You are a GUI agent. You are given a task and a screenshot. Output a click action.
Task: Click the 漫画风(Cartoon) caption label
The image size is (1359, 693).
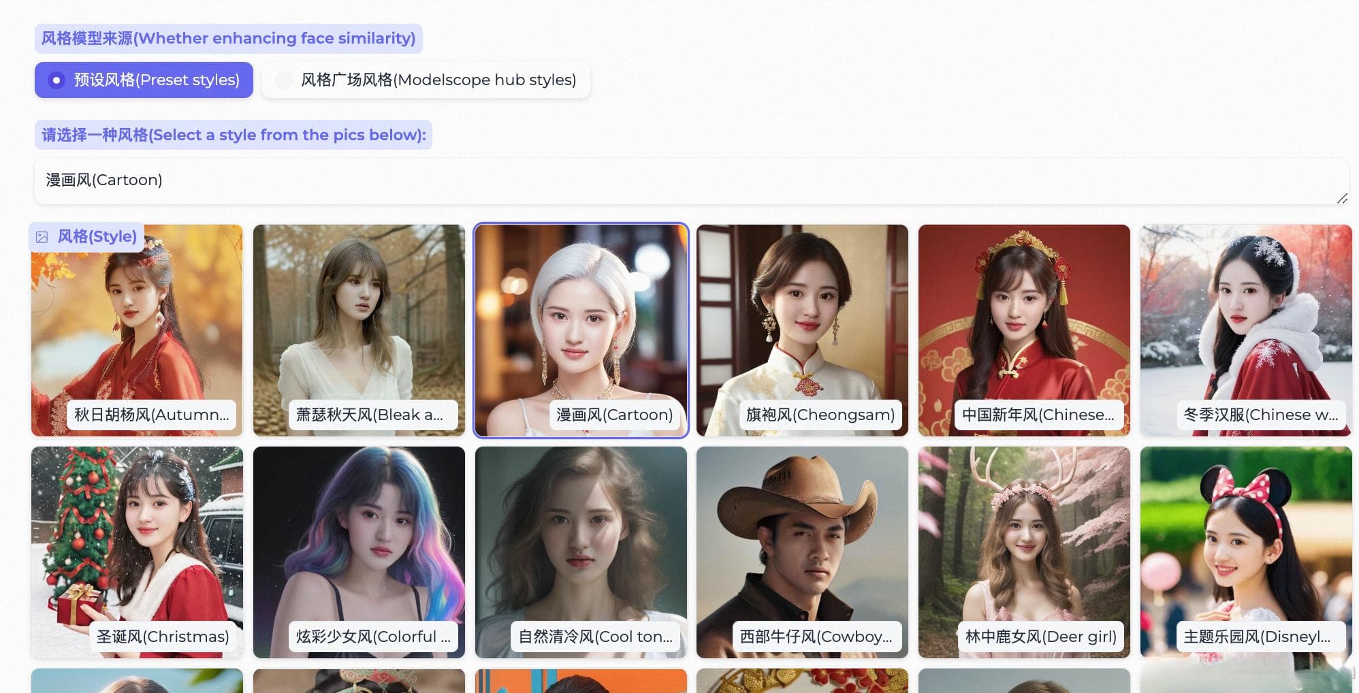tap(614, 415)
